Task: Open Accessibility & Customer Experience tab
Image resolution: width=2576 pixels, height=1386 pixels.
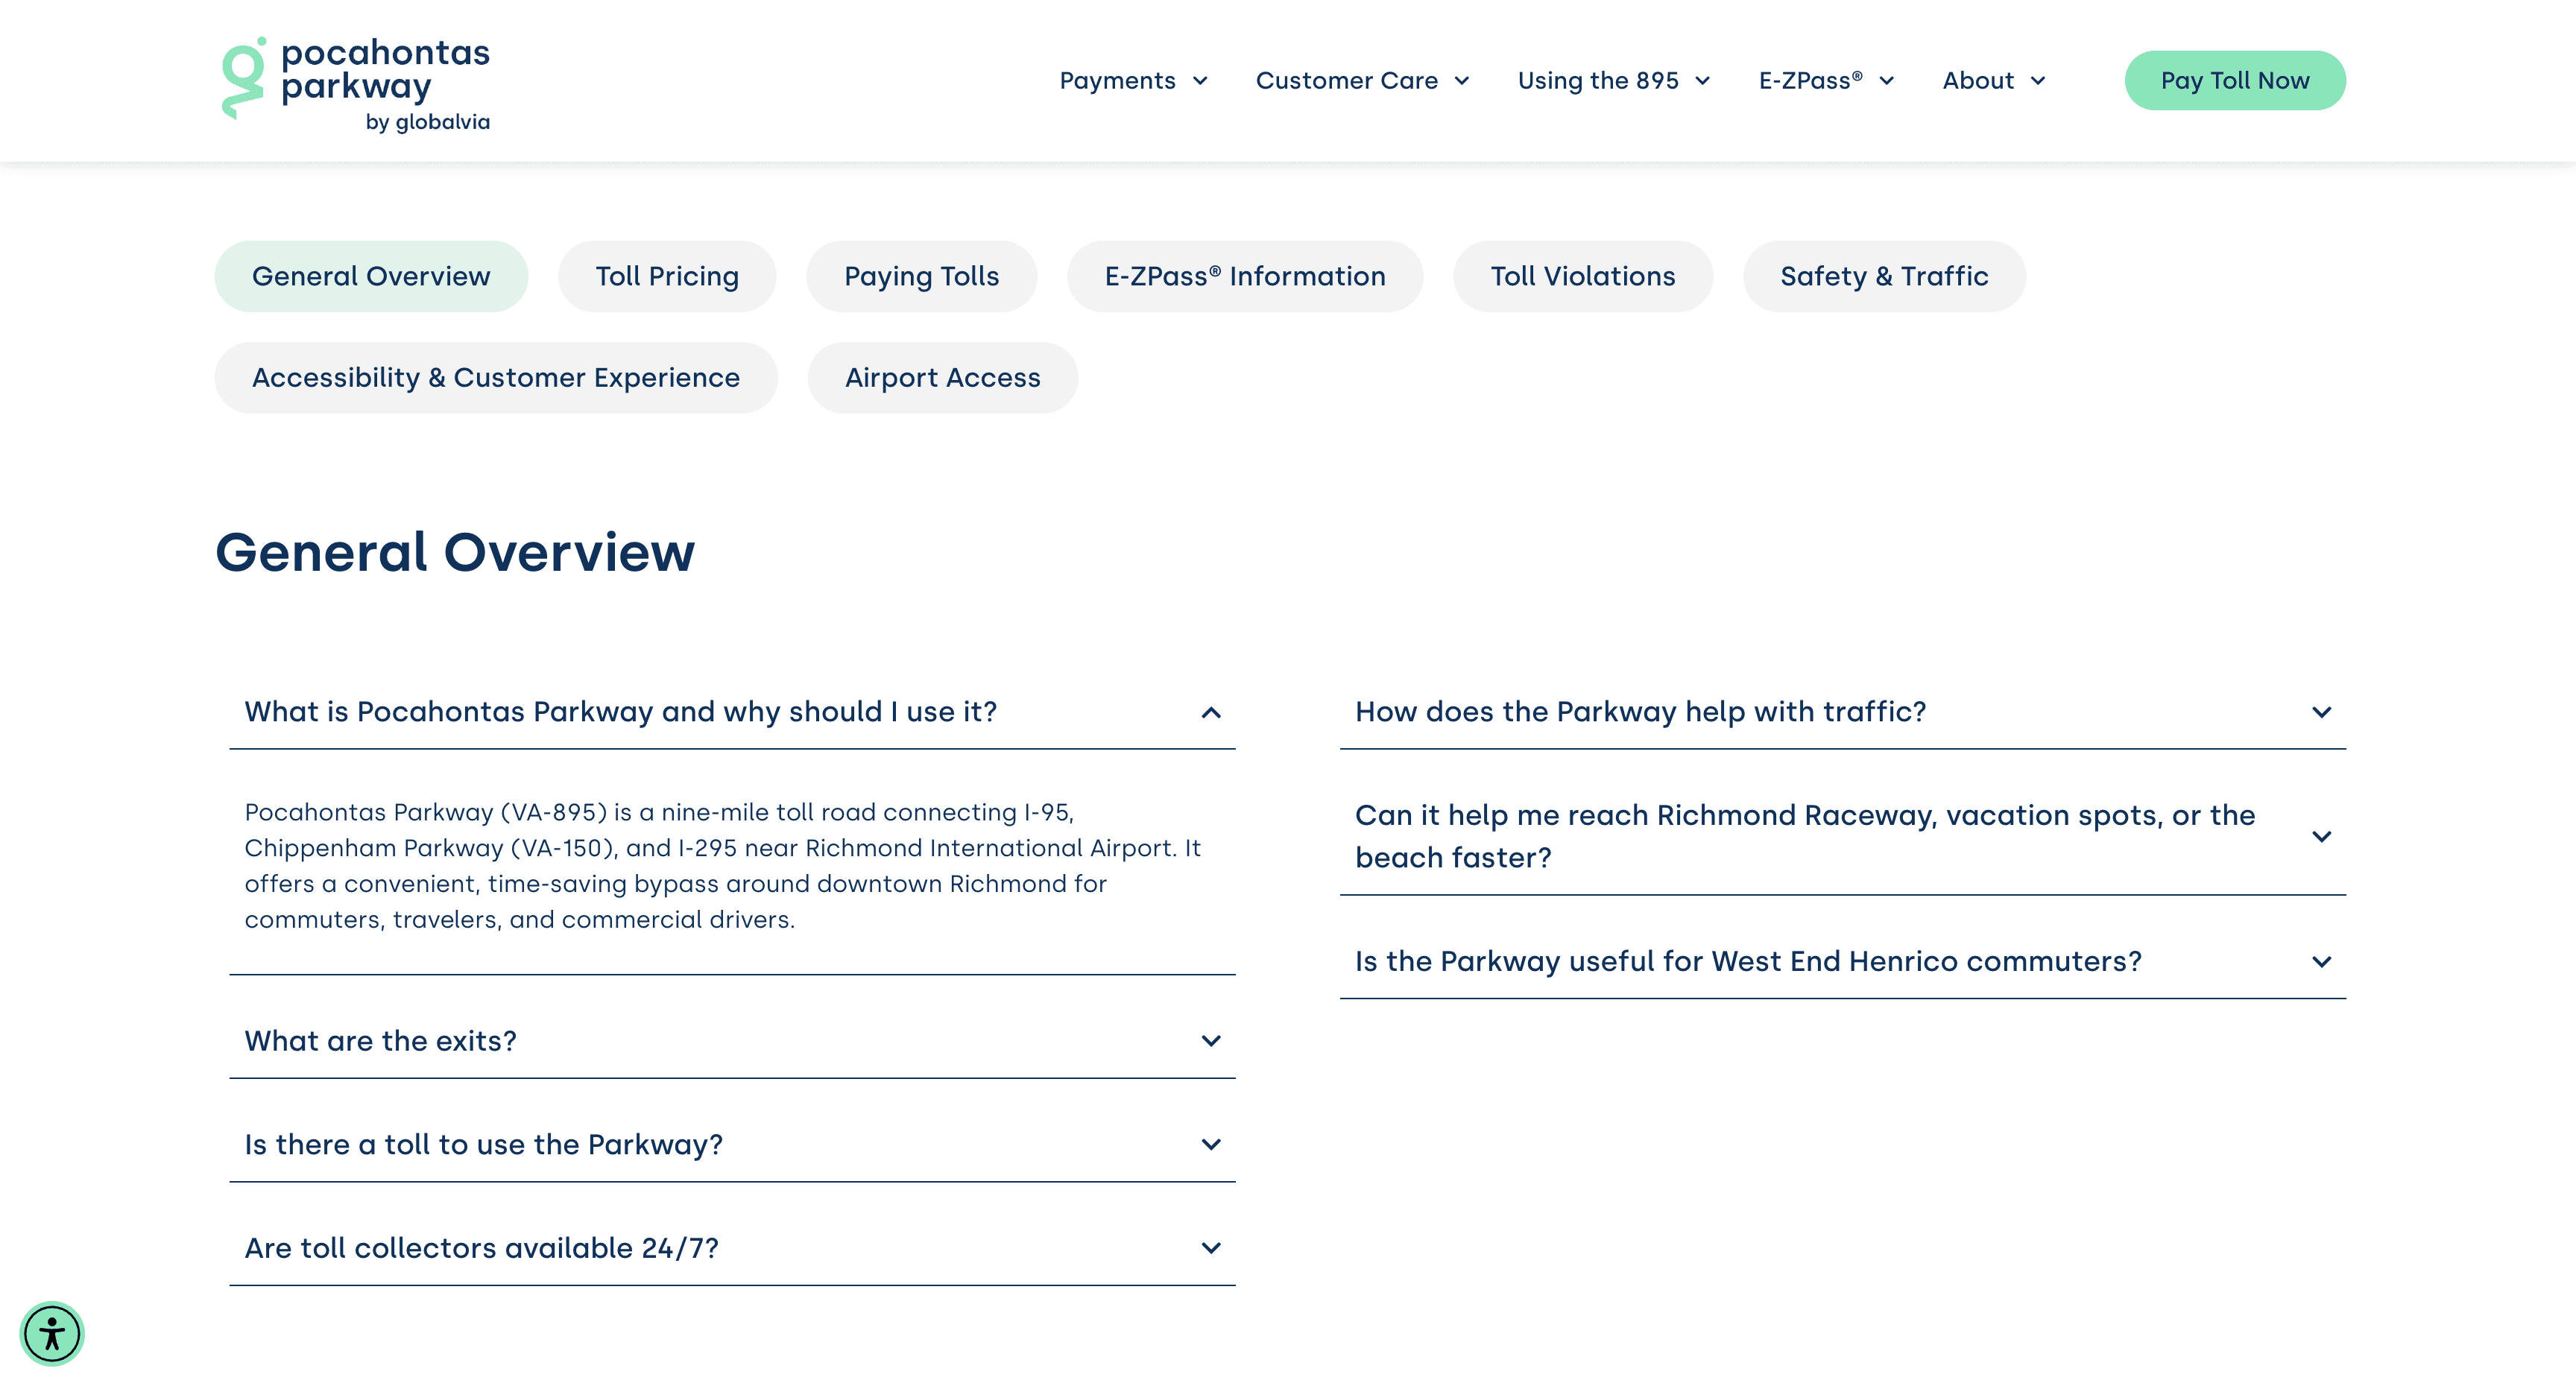Action: click(496, 378)
